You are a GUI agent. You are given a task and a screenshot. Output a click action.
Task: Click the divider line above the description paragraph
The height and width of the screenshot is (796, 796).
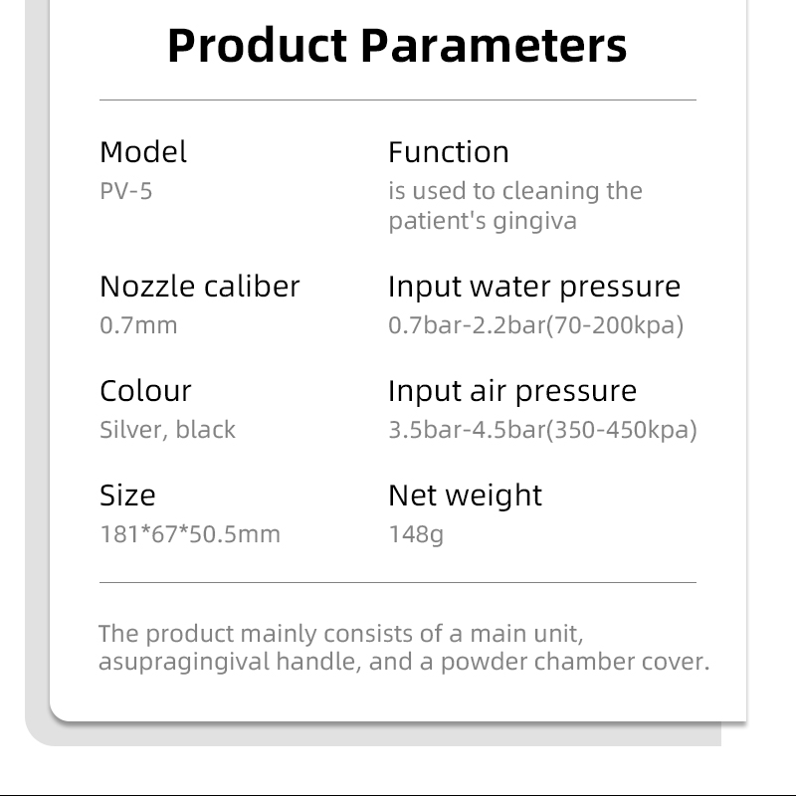(x=398, y=582)
